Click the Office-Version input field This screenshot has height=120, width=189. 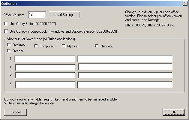coord(37,15)
